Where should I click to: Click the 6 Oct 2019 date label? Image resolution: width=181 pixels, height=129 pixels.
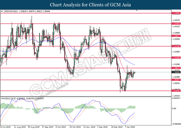(x=61, y=127)
